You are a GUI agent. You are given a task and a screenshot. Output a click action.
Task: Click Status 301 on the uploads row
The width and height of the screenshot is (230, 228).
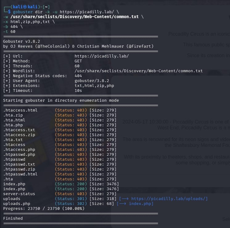71,199
